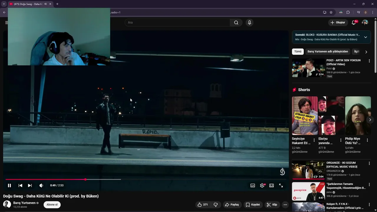The height and width of the screenshot is (212, 377).
Task: Open Chrome three-dot menu
Action: [x=373, y=12]
